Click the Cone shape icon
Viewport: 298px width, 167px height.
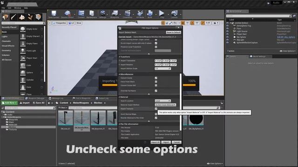[x=23, y=87]
